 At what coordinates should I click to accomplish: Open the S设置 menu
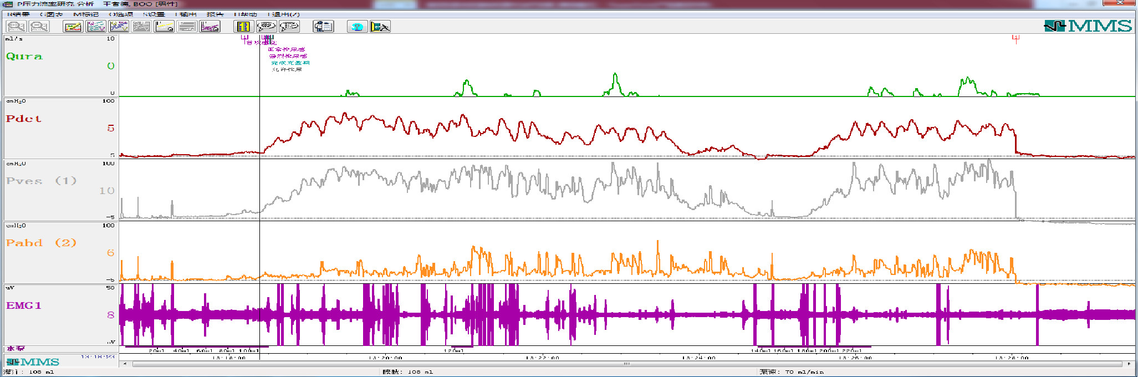tap(154, 14)
